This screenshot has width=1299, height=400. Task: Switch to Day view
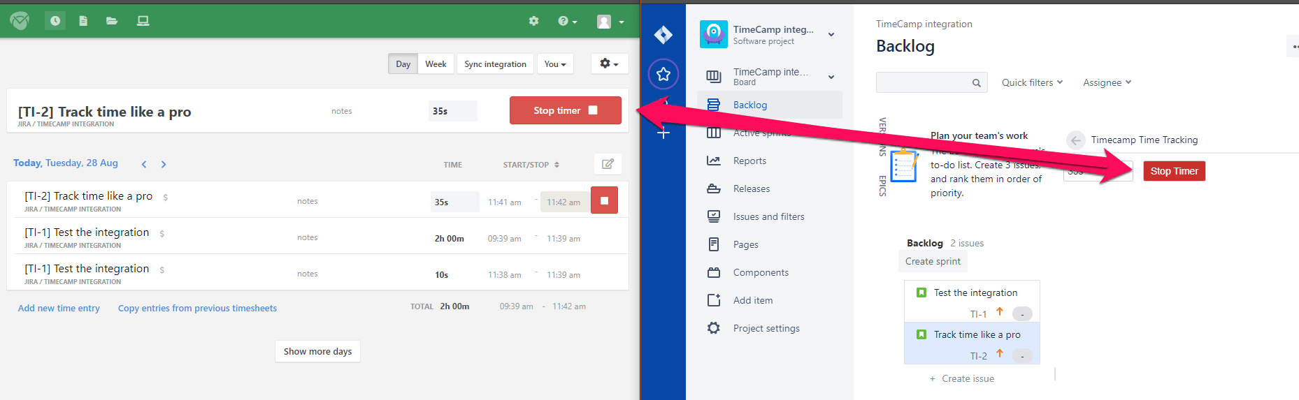[403, 64]
